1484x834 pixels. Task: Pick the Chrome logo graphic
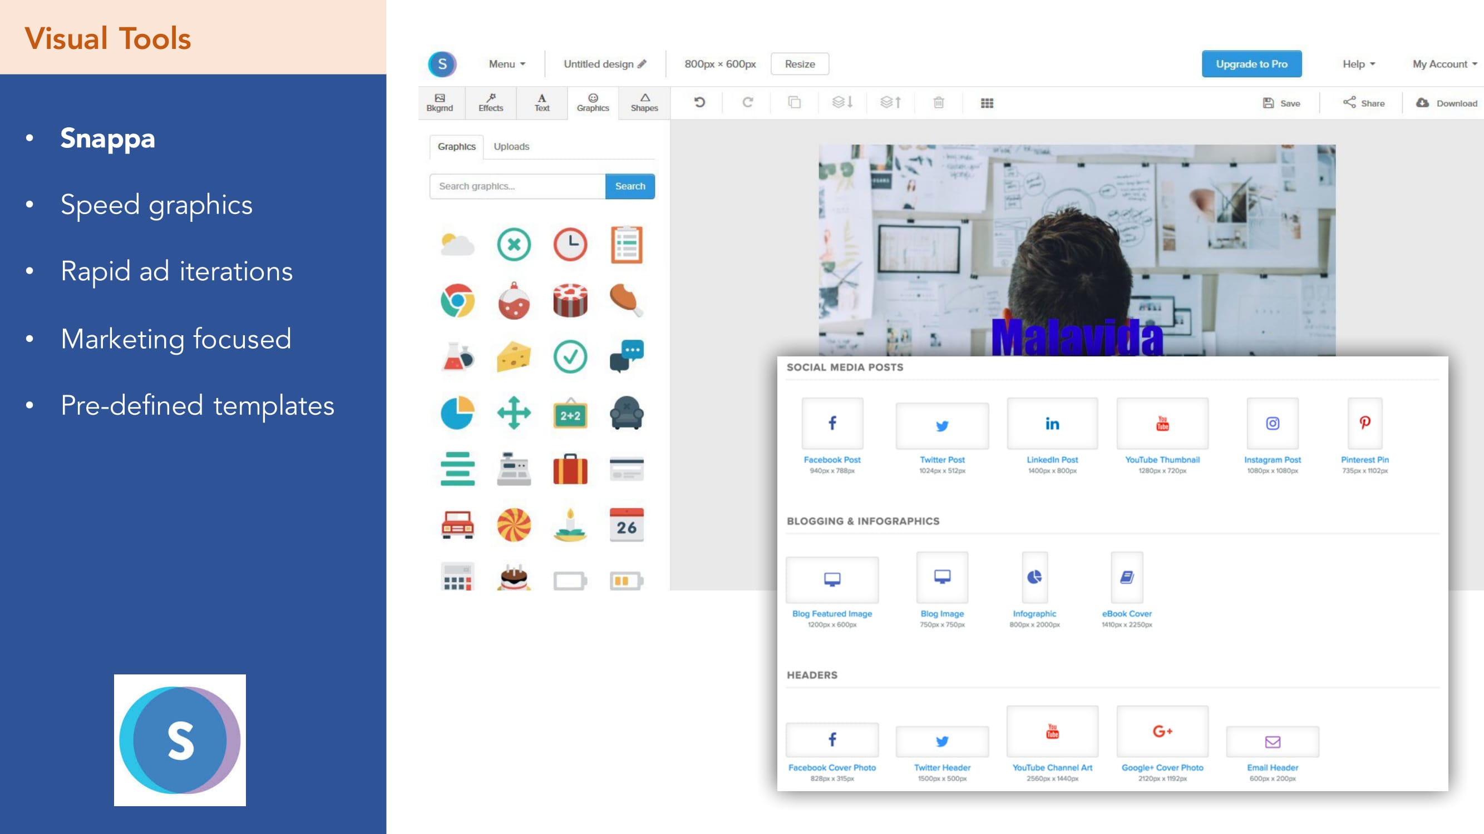pyautogui.click(x=457, y=300)
